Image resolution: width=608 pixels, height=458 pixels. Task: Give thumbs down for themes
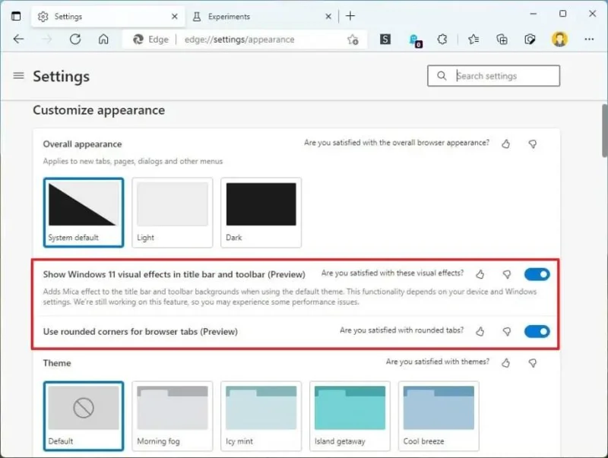tap(533, 363)
